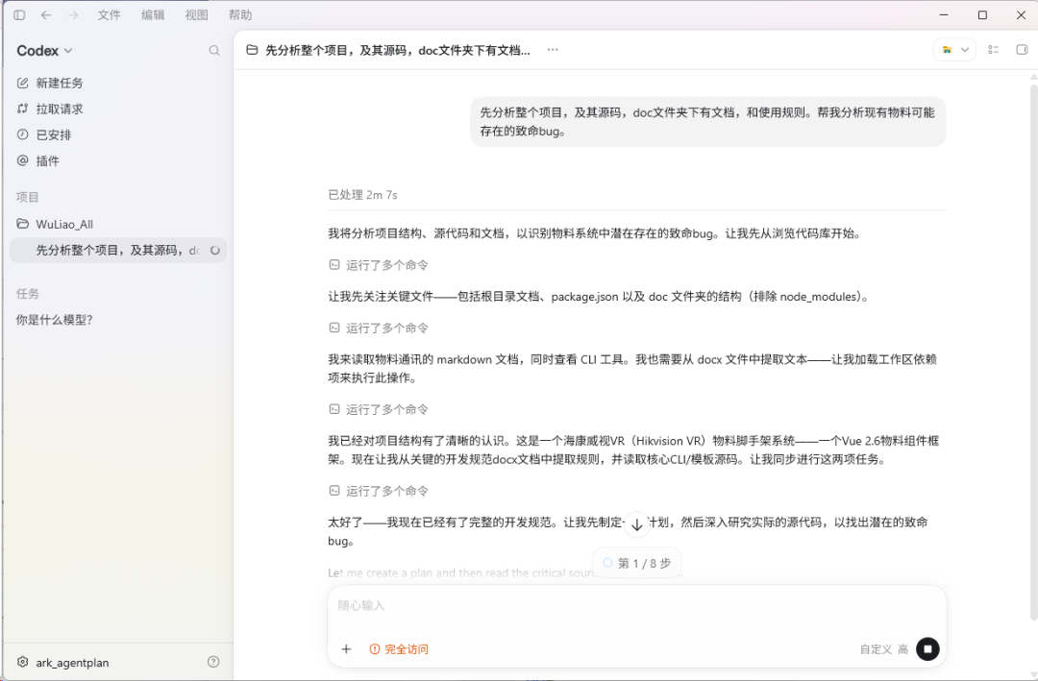This screenshot has height=681, width=1038.
Task: Click the help question mark icon
Action: click(213, 661)
